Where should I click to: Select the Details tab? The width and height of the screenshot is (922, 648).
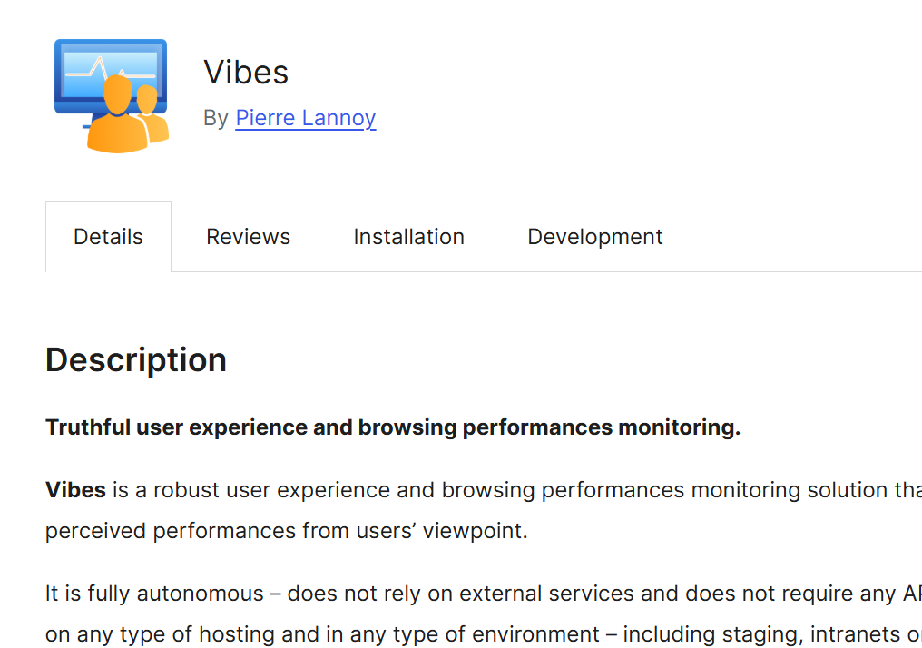click(108, 237)
